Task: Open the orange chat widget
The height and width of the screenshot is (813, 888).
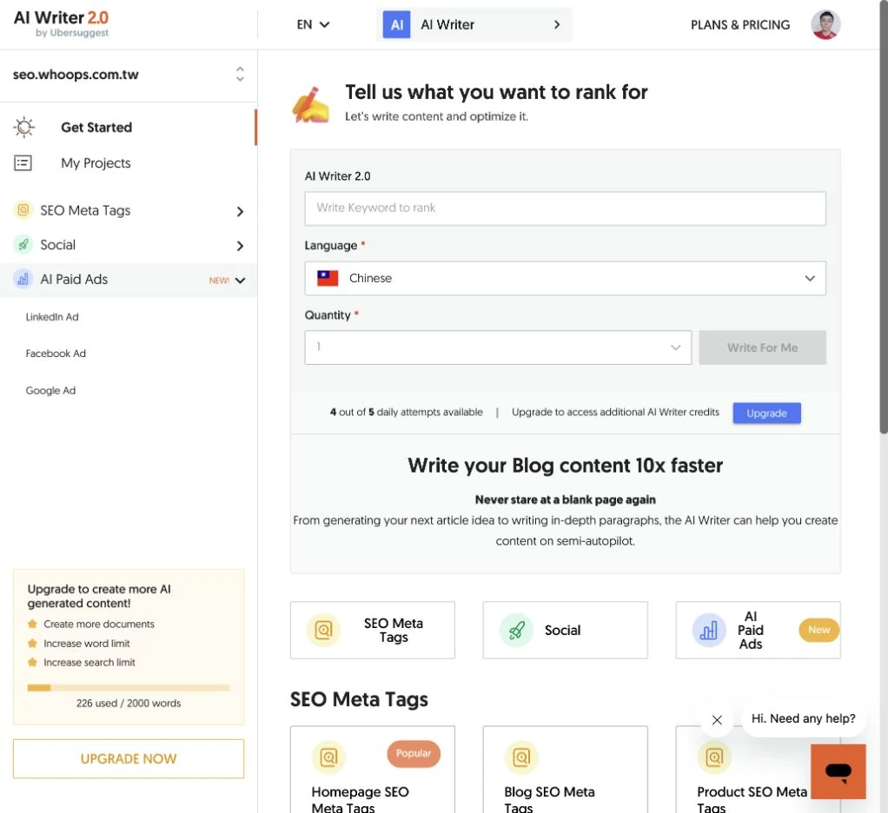Action: (x=838, y=771)
